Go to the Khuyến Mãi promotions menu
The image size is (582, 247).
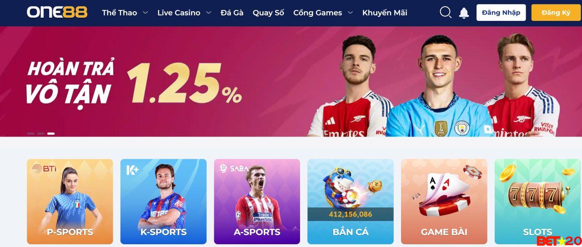point(385,13)
